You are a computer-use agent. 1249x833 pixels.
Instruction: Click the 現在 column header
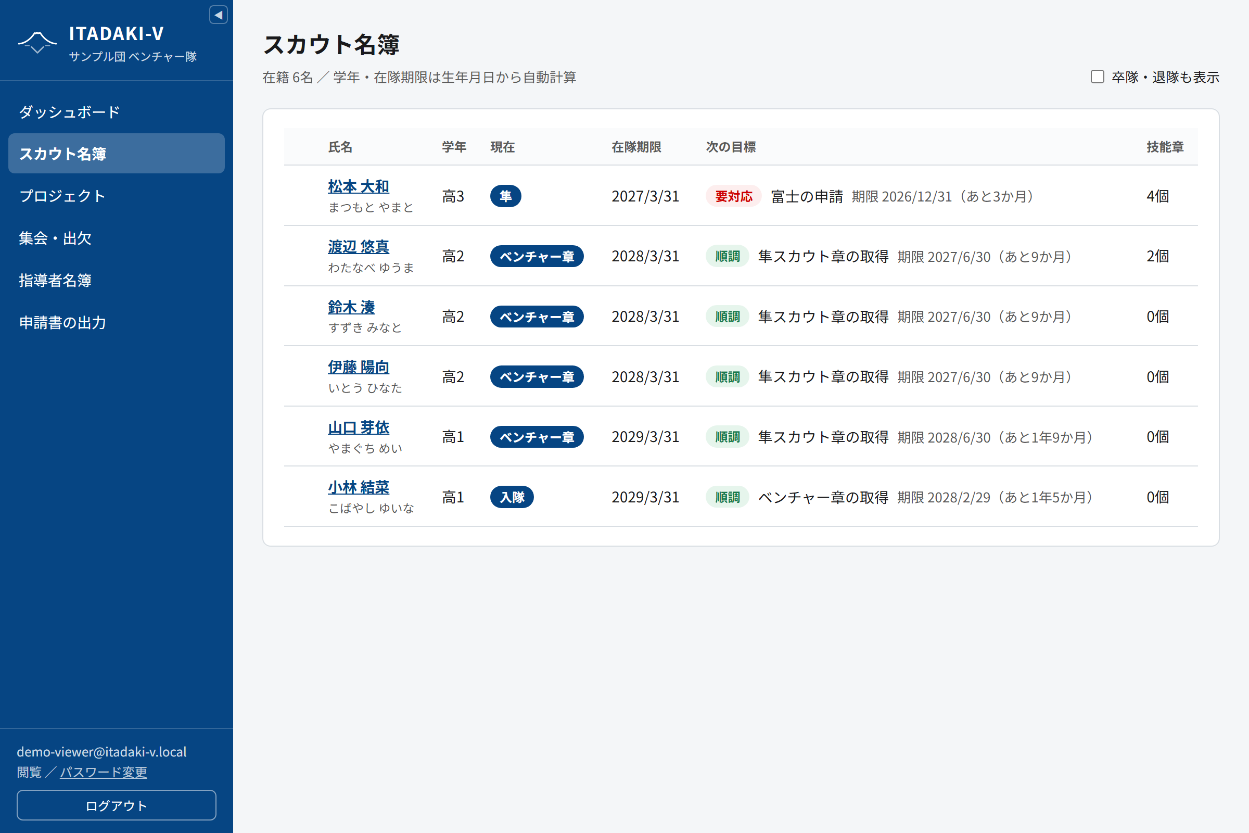(x=502, y=147)
